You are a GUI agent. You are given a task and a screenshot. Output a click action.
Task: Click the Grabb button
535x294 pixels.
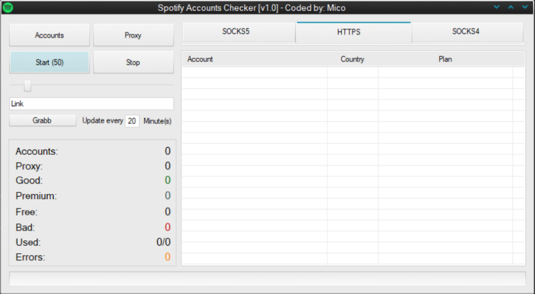click(43, 120)
